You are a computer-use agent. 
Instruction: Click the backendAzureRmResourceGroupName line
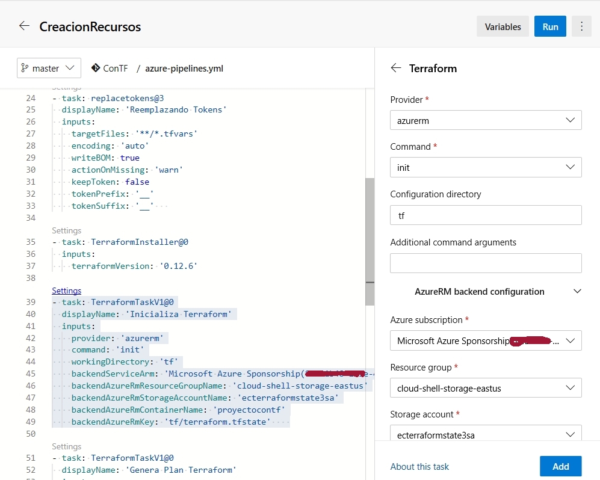pyautogui.click(x=220, y=386)
